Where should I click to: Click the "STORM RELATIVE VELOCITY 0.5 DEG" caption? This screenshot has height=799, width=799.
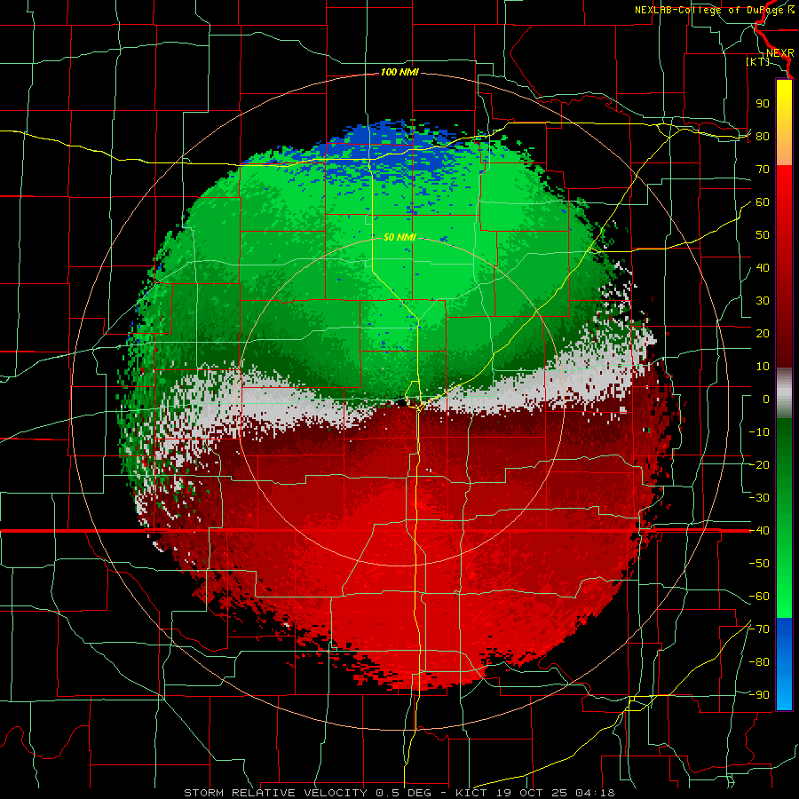click(307, 793)
